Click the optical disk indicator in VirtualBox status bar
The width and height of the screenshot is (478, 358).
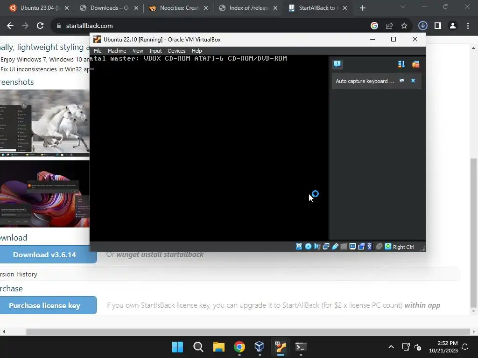(x=308, y=247)
